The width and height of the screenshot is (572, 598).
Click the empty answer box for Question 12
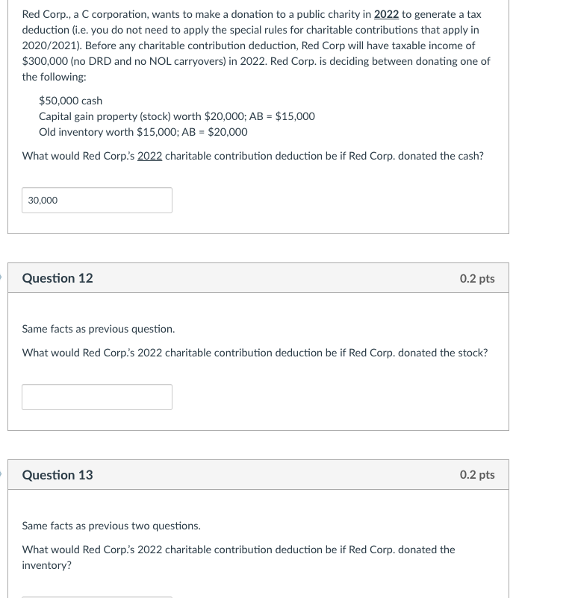tap(97, 397)
